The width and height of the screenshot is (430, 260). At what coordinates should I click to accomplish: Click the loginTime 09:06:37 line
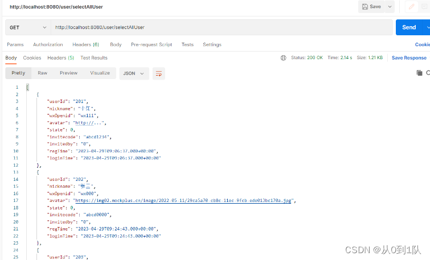[104, 158]
